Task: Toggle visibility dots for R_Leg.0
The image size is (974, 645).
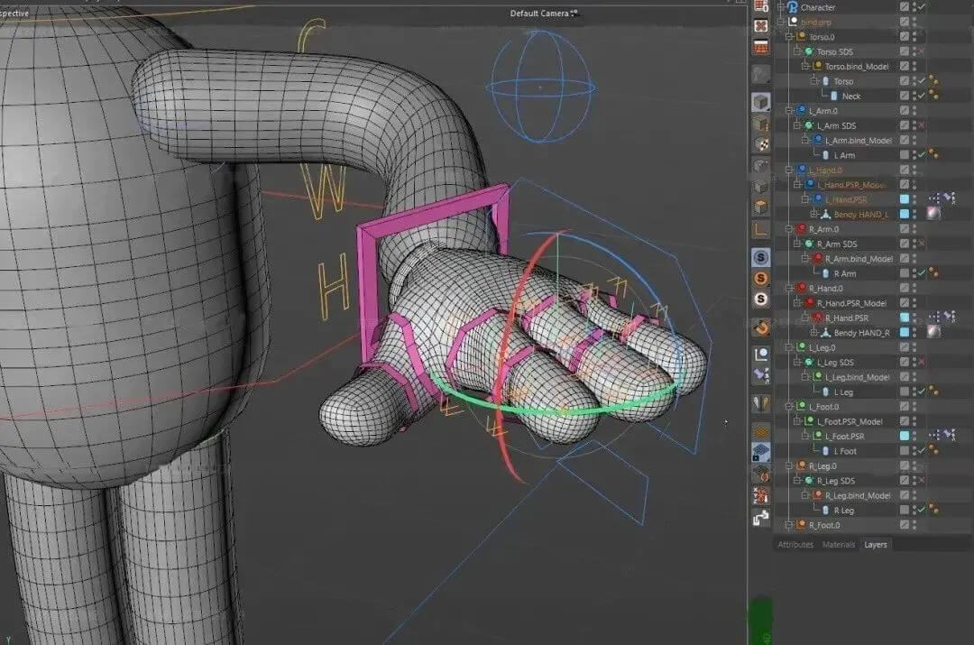Action: [x=914, y=465]
